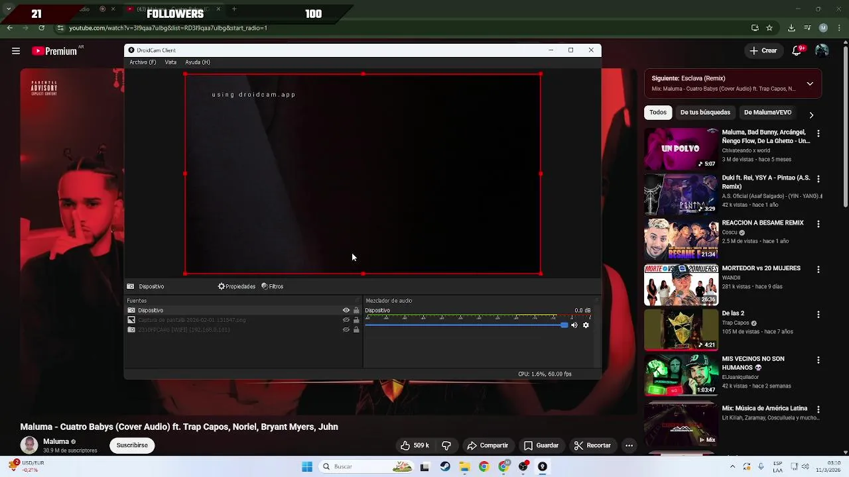Open the Maluma channel avatar

click(29, 446)
